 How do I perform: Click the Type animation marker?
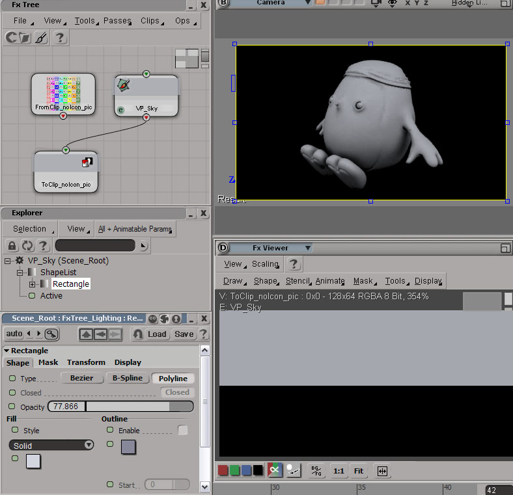[x=12, y=379]
